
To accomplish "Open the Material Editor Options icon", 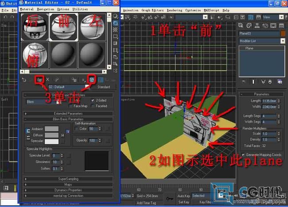I will click(x=115, y=57).
